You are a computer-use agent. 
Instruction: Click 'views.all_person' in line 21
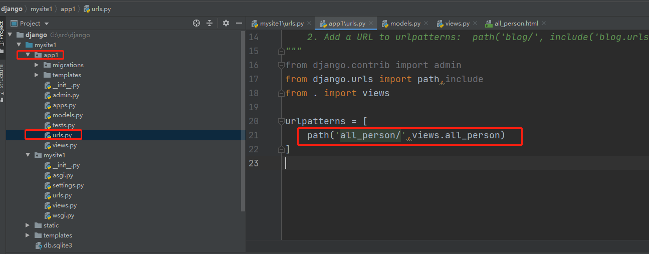pyautogui.click(x=456, y=135)
